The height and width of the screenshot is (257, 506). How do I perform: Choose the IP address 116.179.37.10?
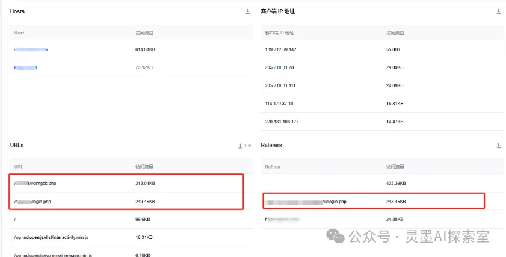tap(279, 104)
